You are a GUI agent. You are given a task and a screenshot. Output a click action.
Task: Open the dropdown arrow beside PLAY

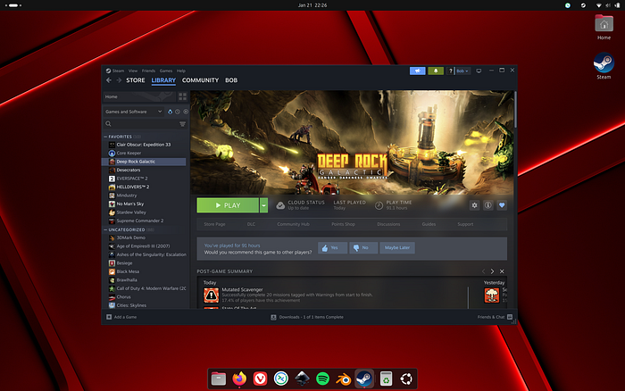point(264,205)
